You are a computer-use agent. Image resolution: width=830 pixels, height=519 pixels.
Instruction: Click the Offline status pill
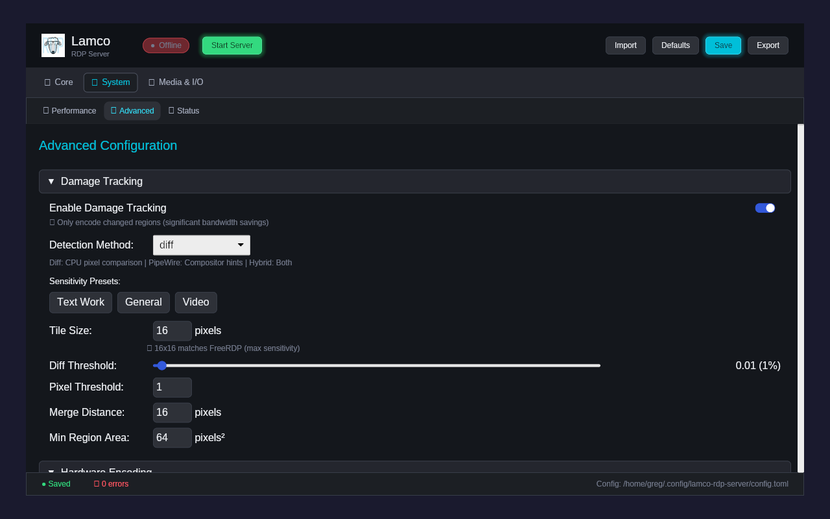[x=165, y=45]
